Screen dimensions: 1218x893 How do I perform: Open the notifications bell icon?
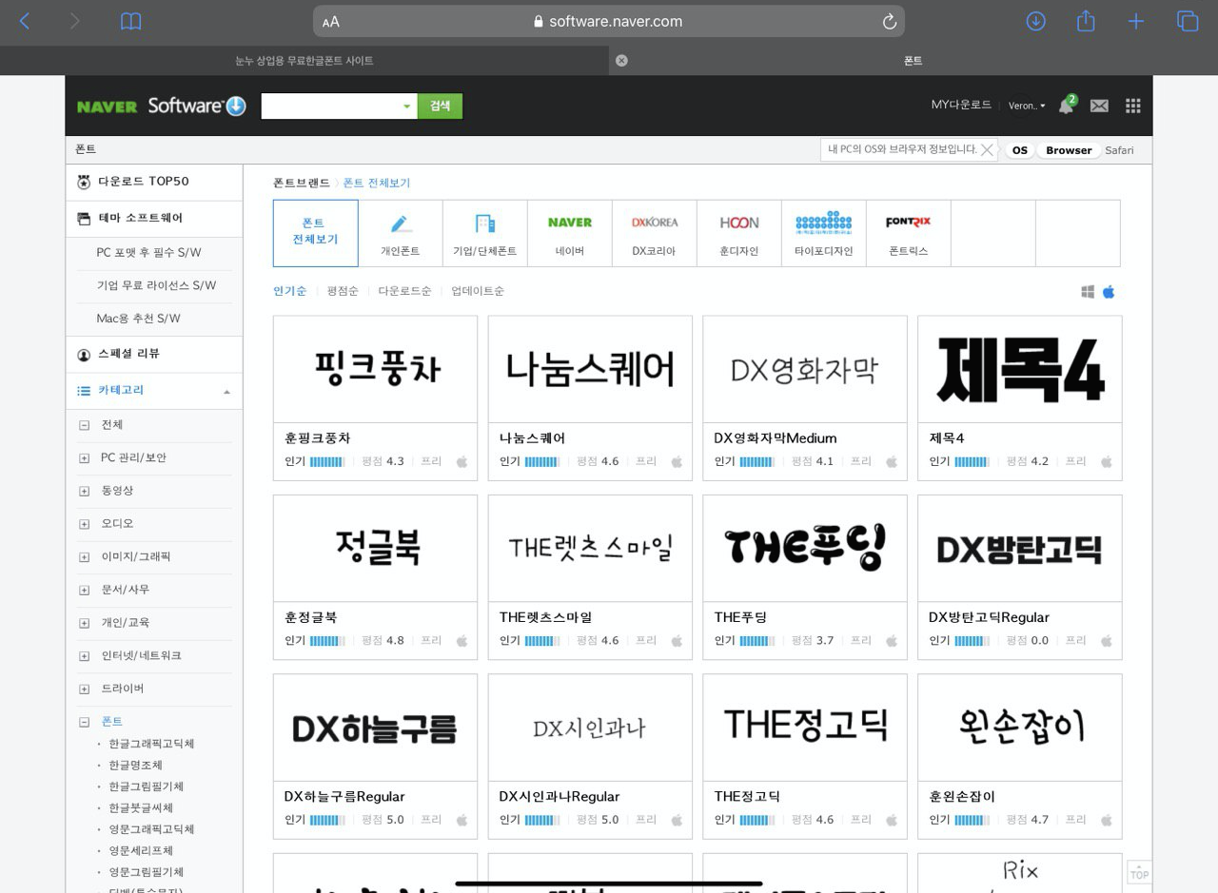pos(1066,106)
